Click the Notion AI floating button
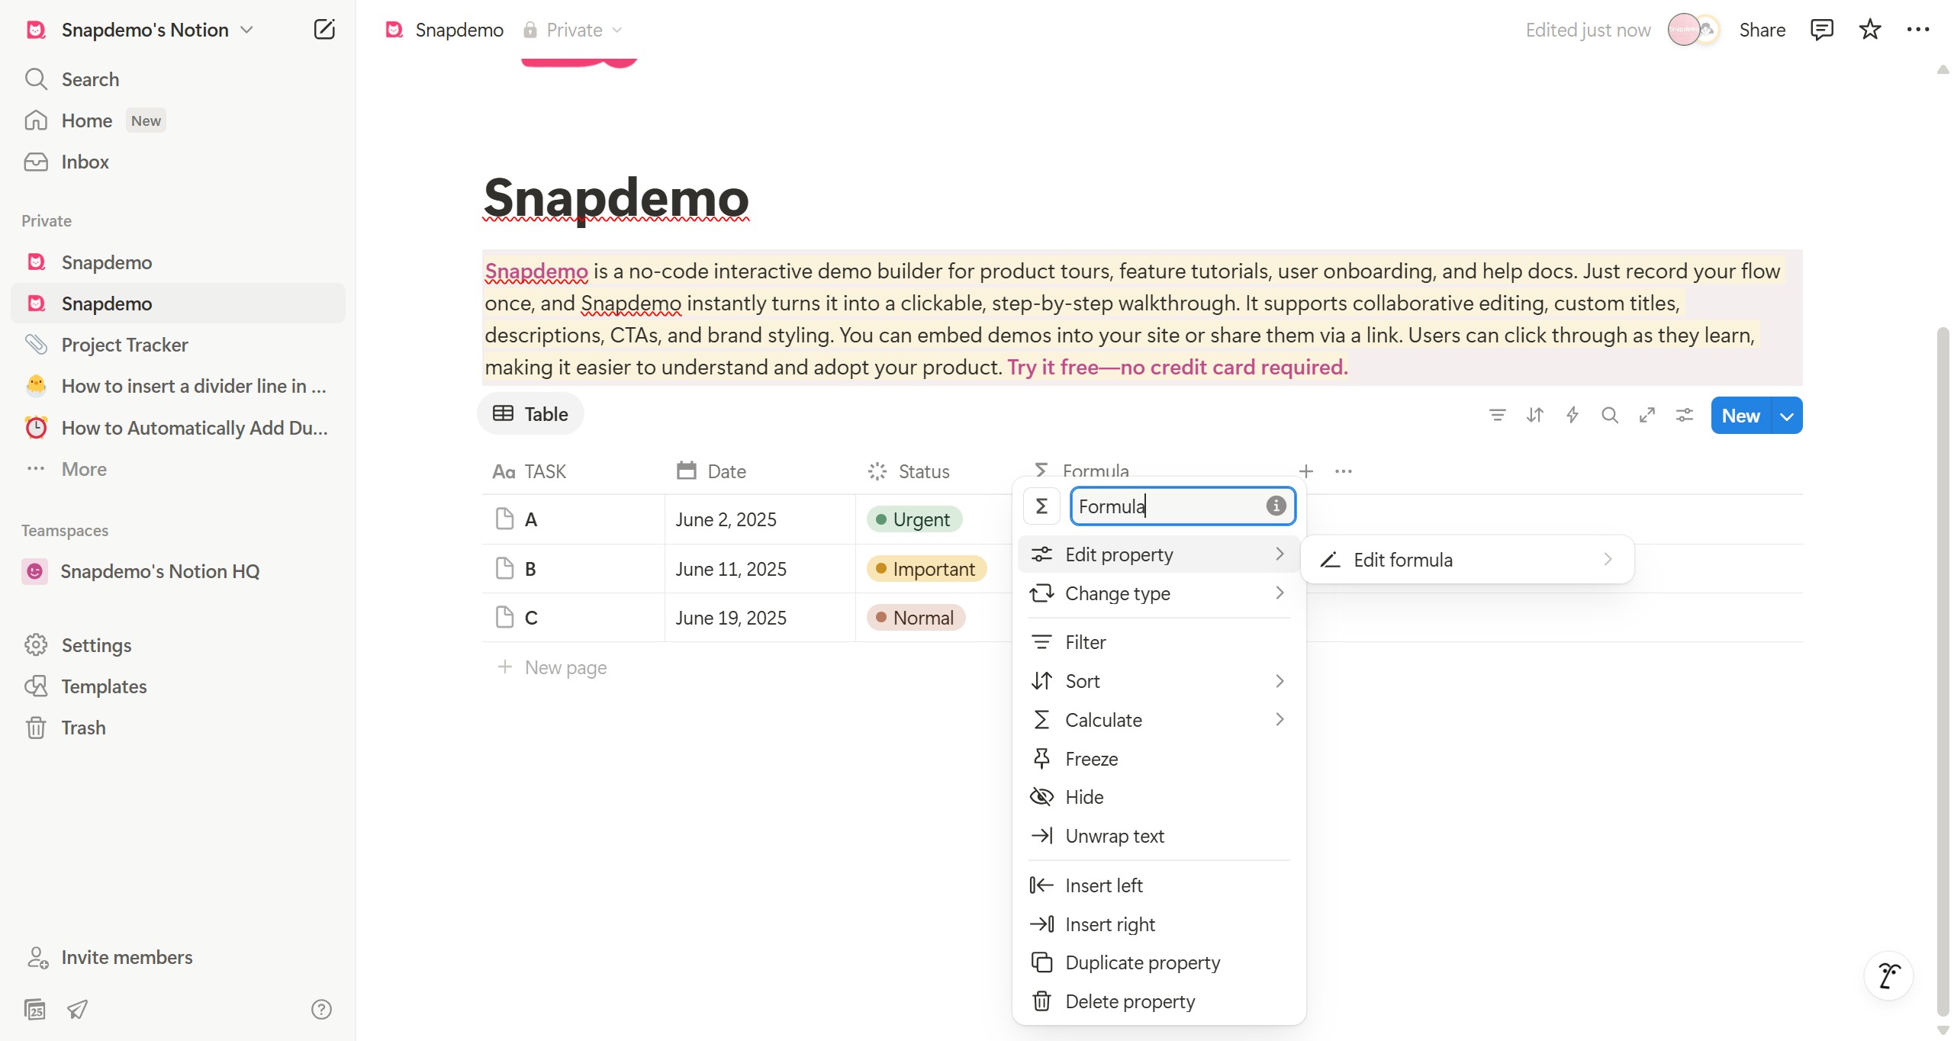This screenshot has height=1041, width=1954. pos(1888,975)
